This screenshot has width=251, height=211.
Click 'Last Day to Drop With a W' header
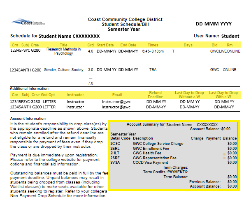point(223,95)
